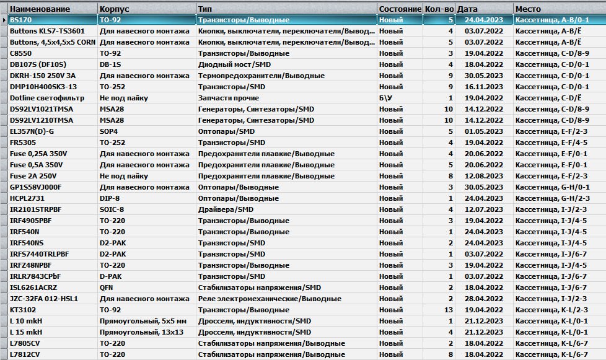Viewport: 606px width, 360px height.
Task: Sort by the Кол-во column header
Action: (x=439, y=9)
